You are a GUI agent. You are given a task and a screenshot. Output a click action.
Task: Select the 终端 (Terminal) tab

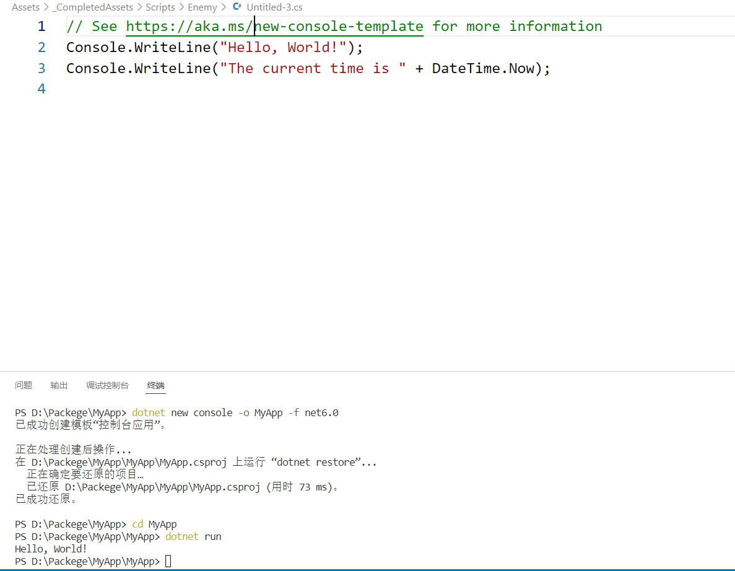tap(155, 385)
